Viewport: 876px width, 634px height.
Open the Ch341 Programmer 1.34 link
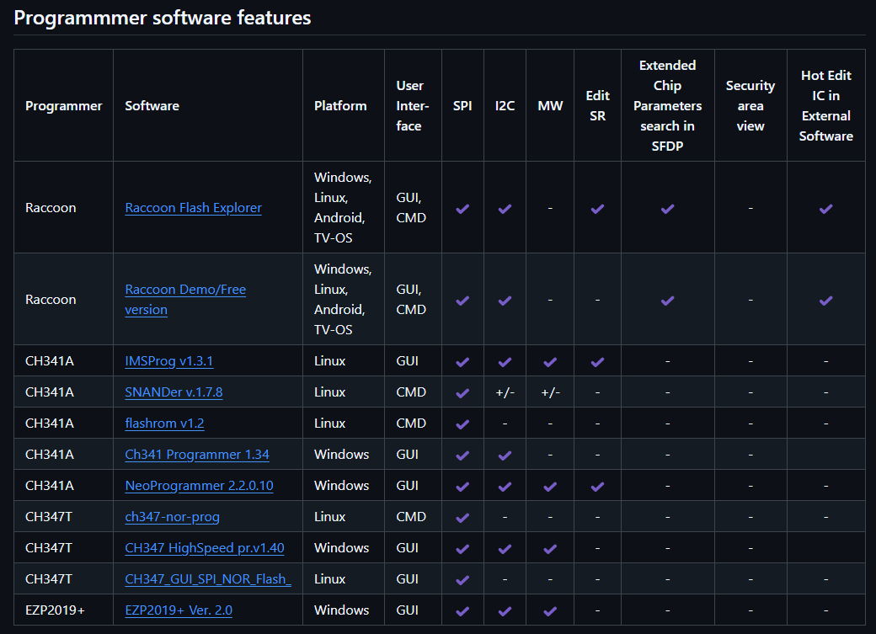[x=197, y=455]
